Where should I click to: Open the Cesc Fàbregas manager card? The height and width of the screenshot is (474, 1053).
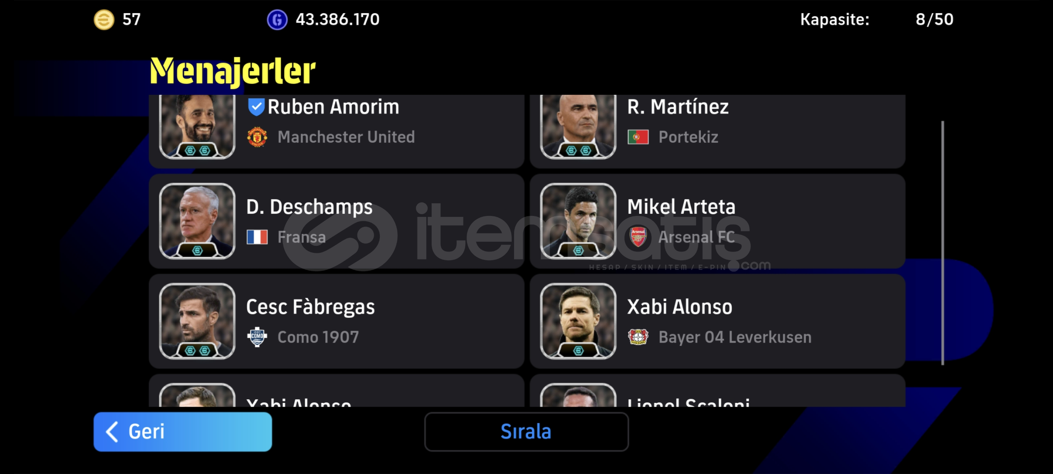[336, 321]
